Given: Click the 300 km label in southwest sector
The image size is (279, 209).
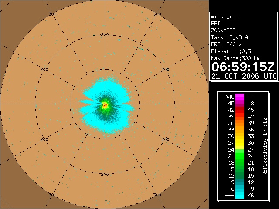Looking at the screenshot, I should pyautogui.click(x=52, y=195).
